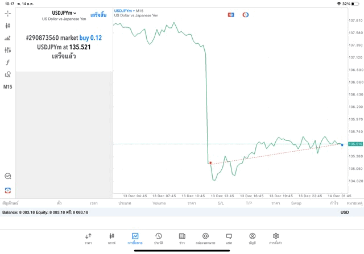
Task: Switch to the การซื้อขาย trade tab
Action: click(x=135, y=239)
